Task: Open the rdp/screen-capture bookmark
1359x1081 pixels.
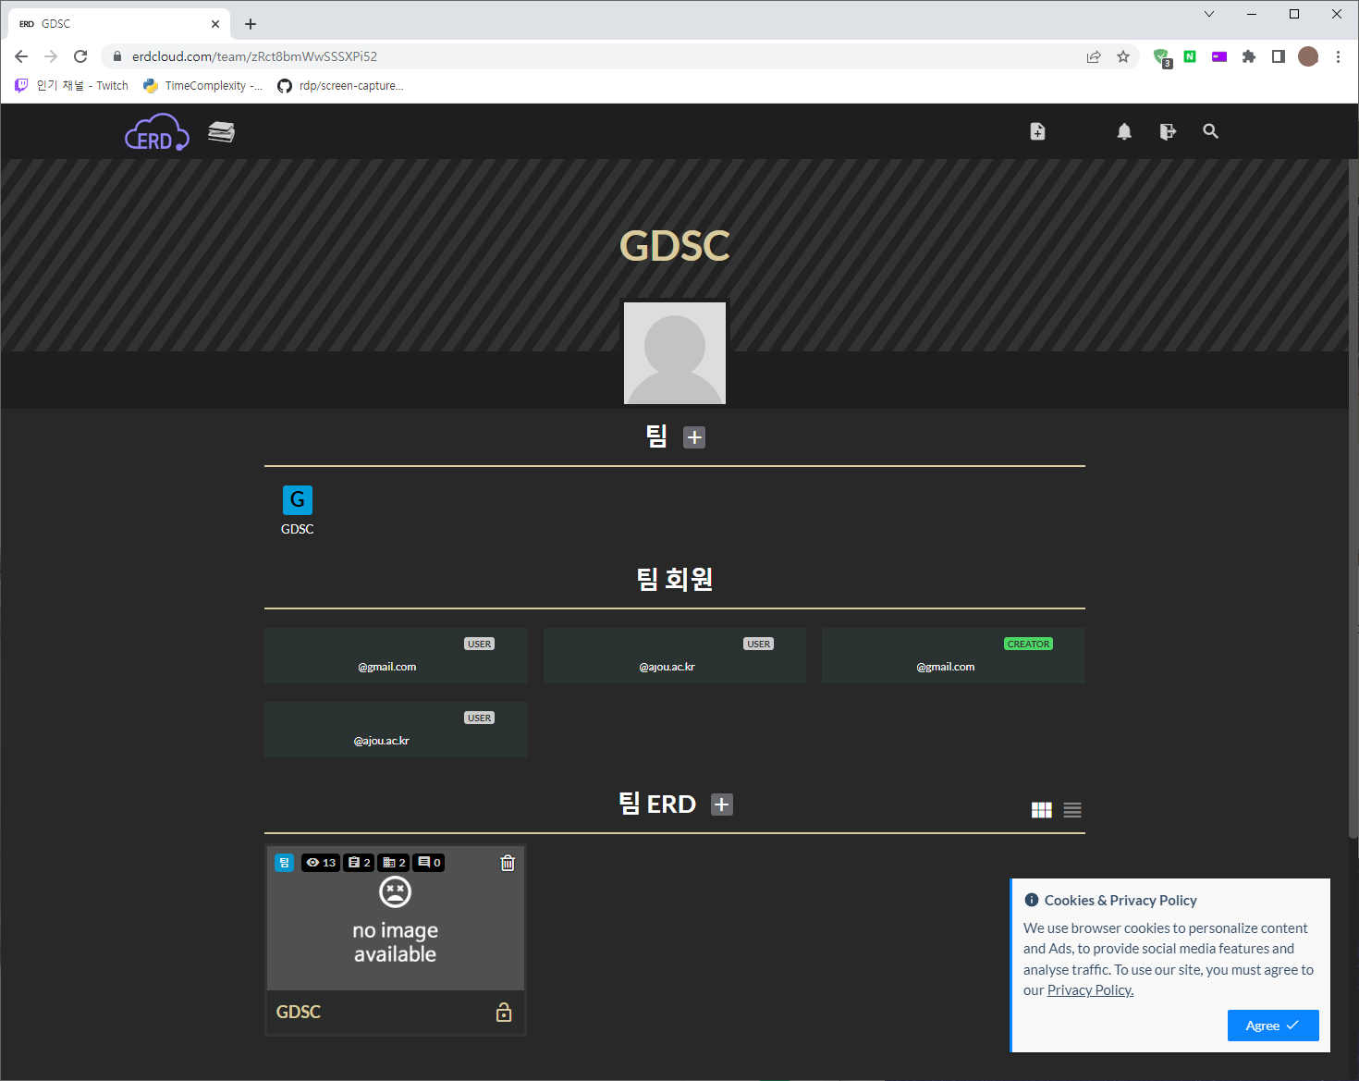Action: click(341, 86)
